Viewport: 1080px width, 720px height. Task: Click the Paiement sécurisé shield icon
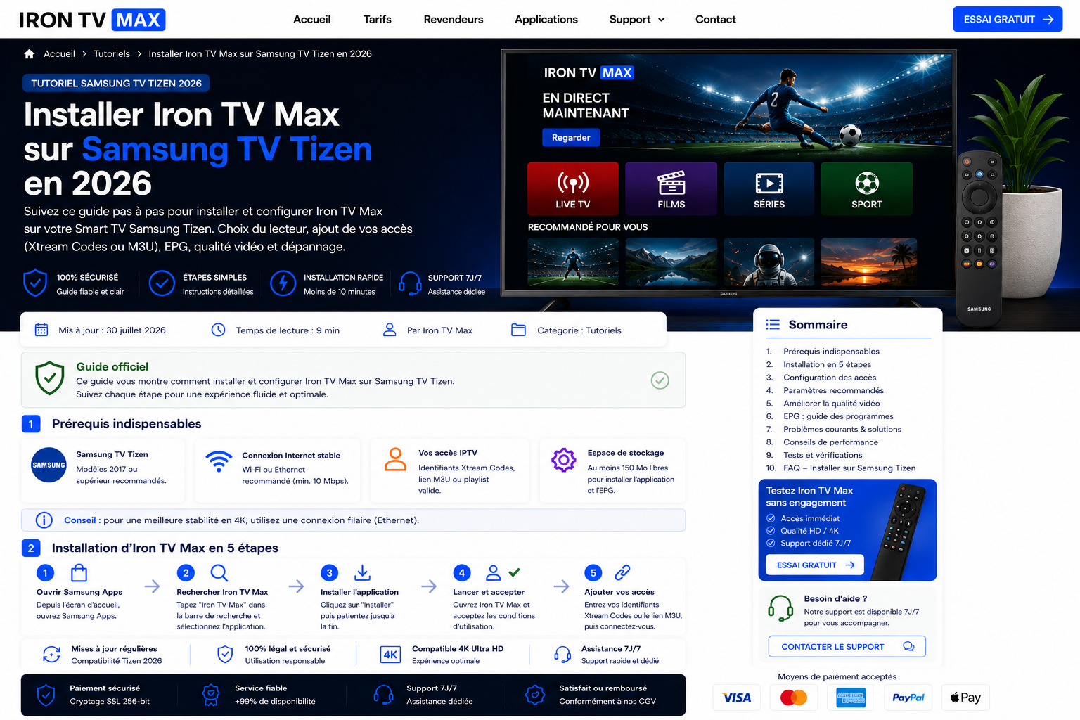click(46, 695)
